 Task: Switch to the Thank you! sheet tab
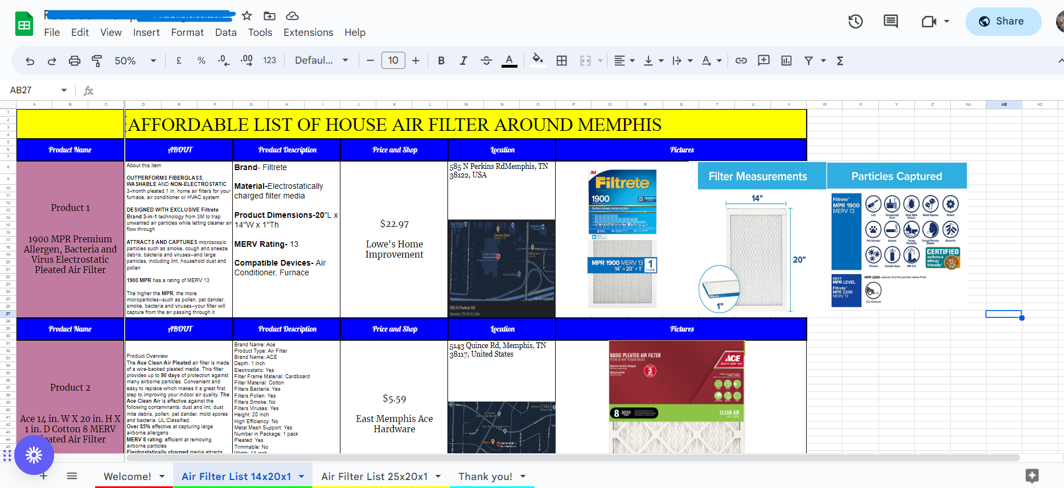click(x=492, y=477)
